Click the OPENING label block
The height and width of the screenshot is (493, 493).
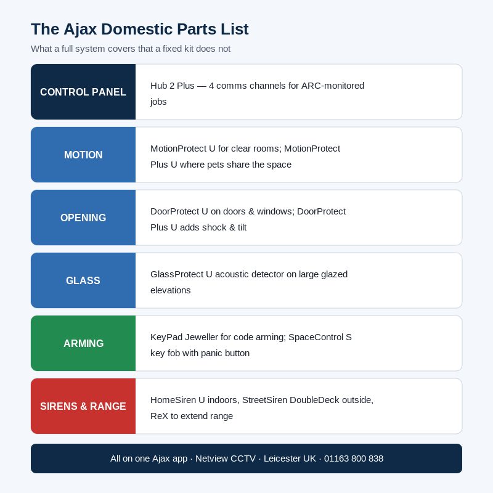coord(83,218)
